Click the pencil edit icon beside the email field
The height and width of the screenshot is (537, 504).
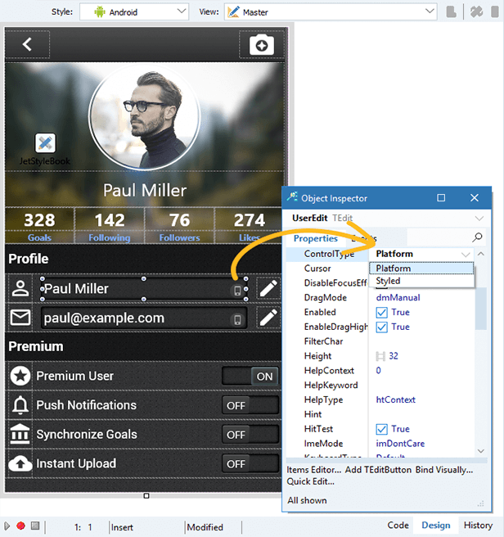268,318
